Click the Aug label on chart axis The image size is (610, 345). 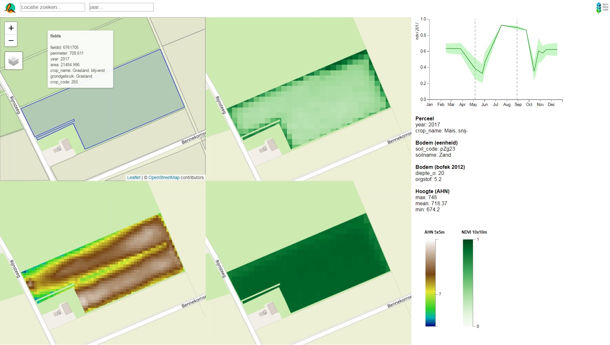tap(507, 105)
